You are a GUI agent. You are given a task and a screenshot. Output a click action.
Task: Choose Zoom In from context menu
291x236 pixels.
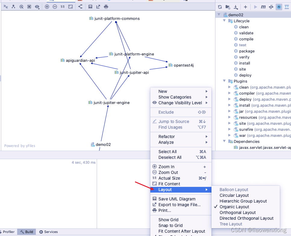(x=181, y=167)
